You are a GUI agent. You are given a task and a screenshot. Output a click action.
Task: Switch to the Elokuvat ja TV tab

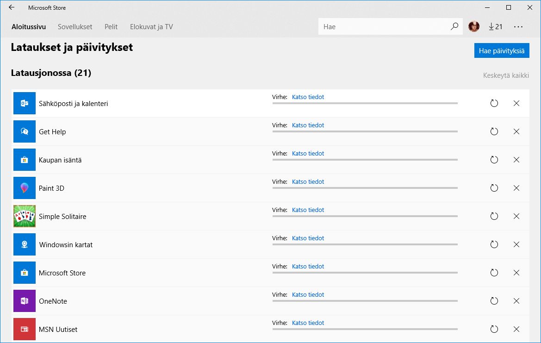click(x=151, y=26)
